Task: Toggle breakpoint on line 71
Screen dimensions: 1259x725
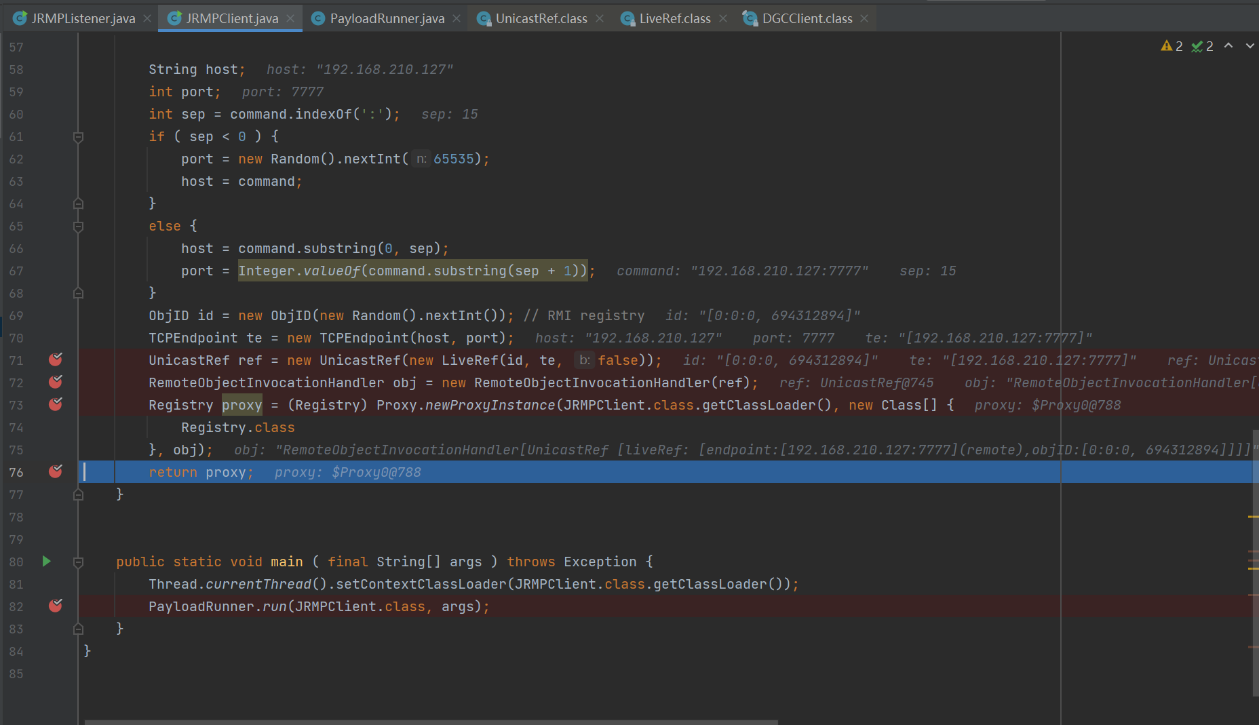Action: pyautogui.click(x=56, y=359)
